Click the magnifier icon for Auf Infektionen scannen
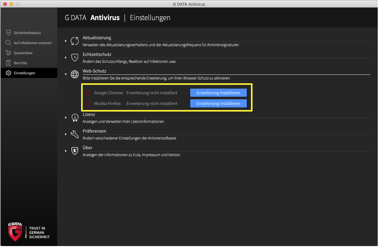Image resolution: width=378 pixels, height=247 pixels. [8, 43]
